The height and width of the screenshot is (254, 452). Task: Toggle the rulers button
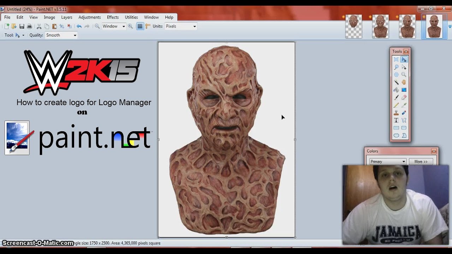148,26
